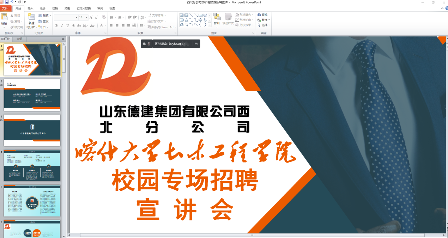
Task: Switch to Insert (插入) tab
Action: pos(31,8)
